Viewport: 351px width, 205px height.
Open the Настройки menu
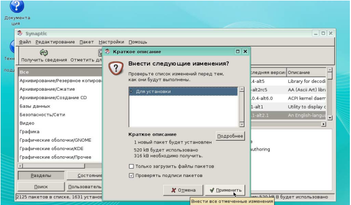tap(111, 42)
